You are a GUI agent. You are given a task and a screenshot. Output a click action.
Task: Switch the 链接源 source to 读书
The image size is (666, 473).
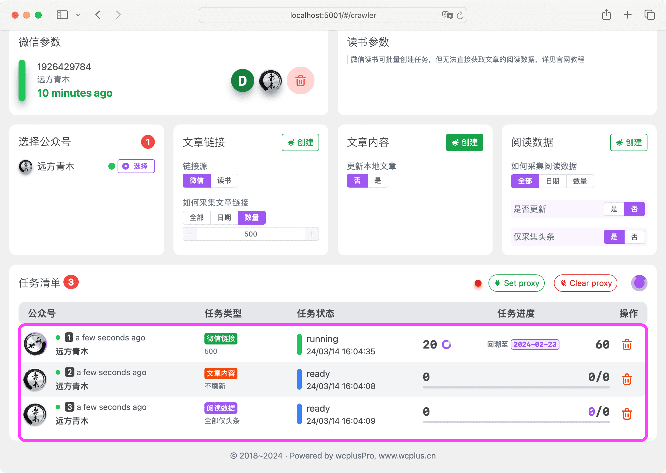click(x=224, y=181)
